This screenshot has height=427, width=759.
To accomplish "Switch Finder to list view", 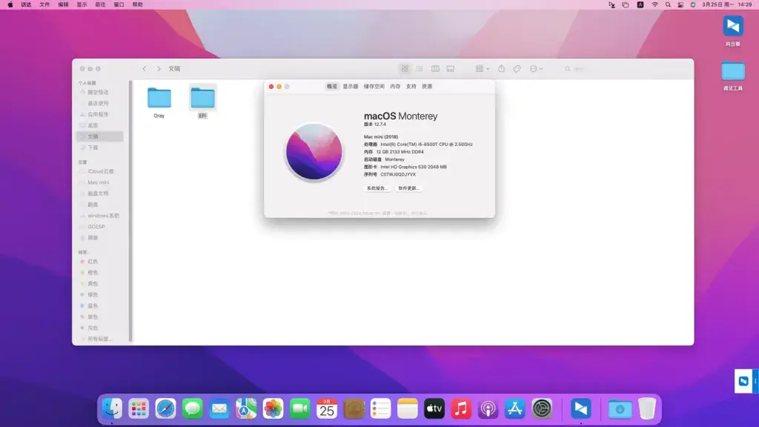I will (x=420, y=69).
